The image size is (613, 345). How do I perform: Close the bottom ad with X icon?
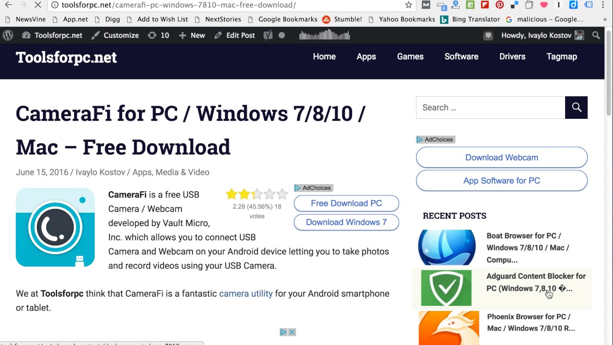[x=292, y=332]
